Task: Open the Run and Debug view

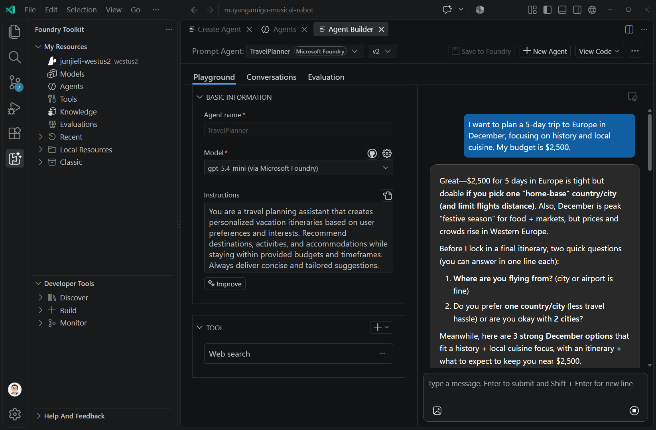Action: [x=14, y=108]
